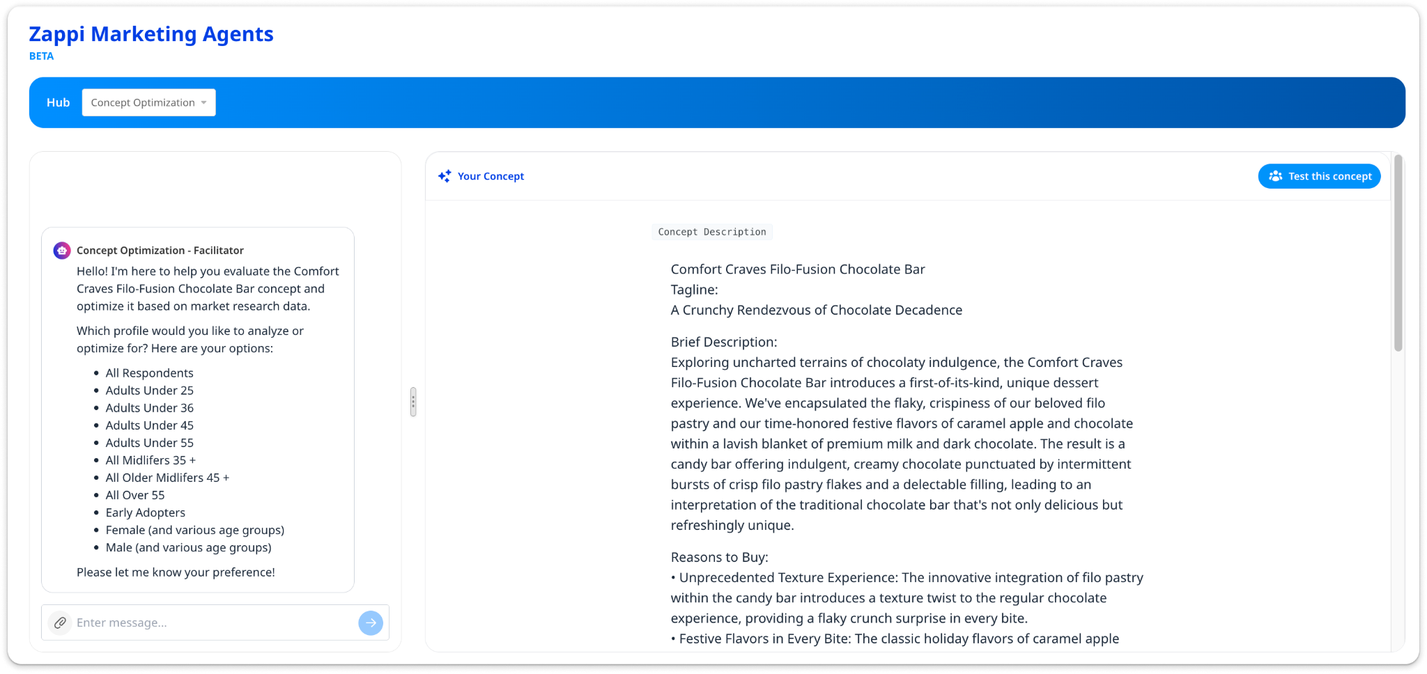This screenshot has height=674, width=1427.
Task: Click the Brief Description: heading
Action: (724, 342)
